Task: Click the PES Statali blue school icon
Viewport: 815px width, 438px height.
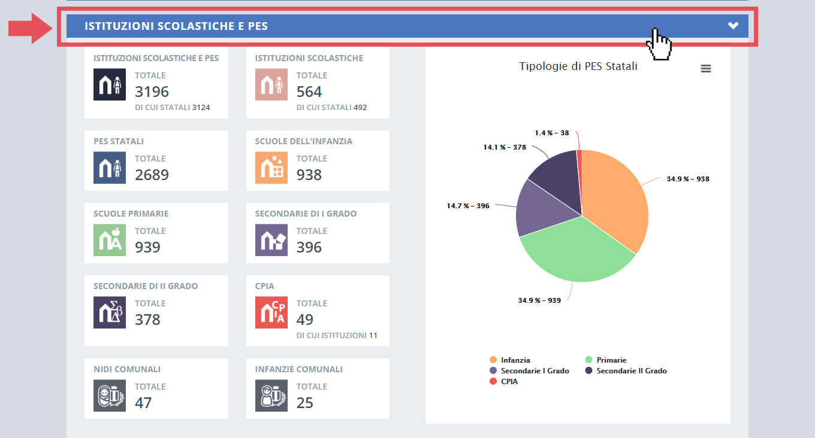Action: pyautogui.click(x=110, y=168)
